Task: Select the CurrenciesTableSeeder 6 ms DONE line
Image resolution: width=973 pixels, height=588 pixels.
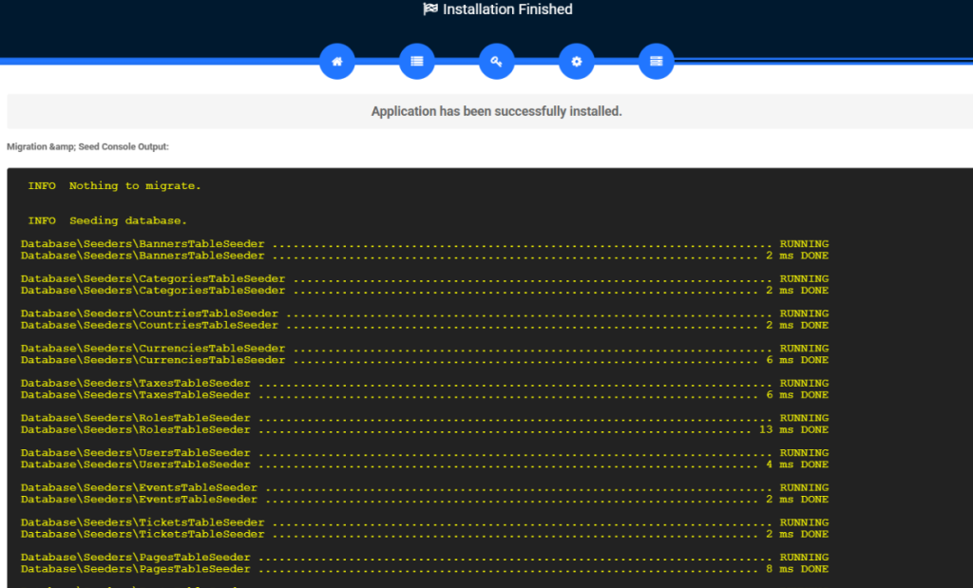Action: coord(424,360)
